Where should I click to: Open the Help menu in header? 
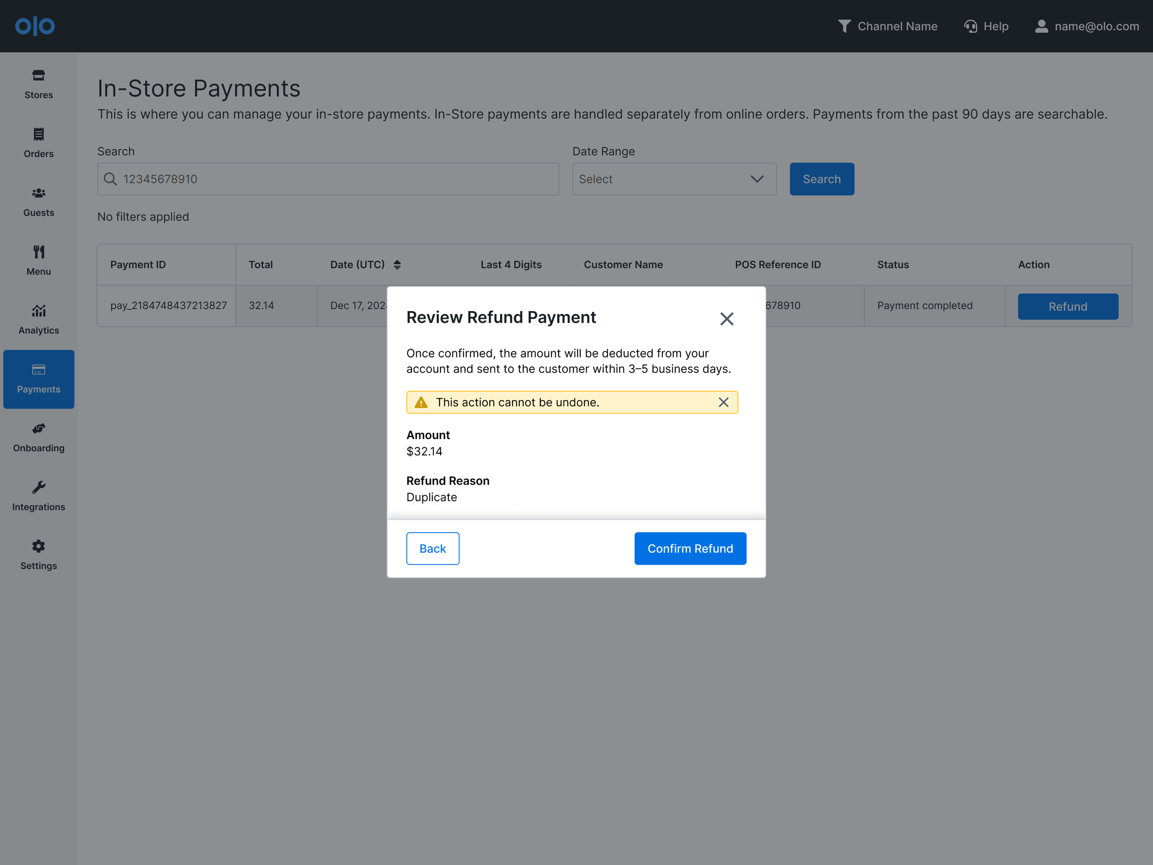click(986, 26)
